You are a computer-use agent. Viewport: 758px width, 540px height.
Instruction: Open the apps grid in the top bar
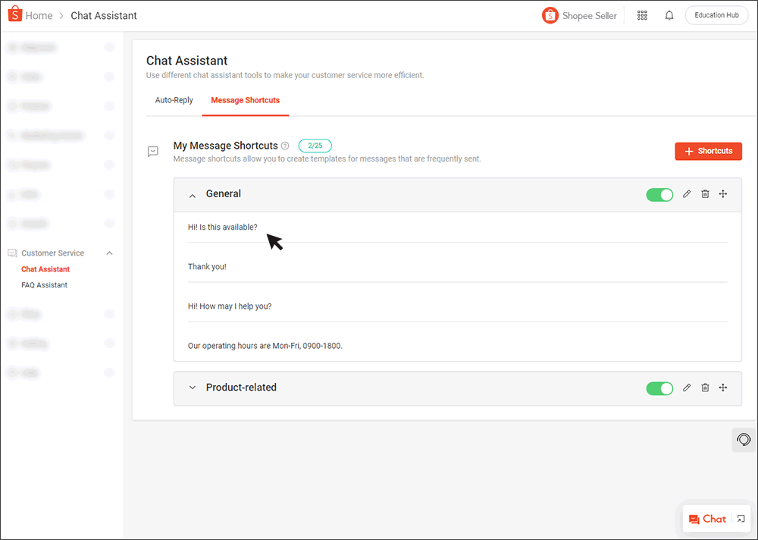pos(642,15)
